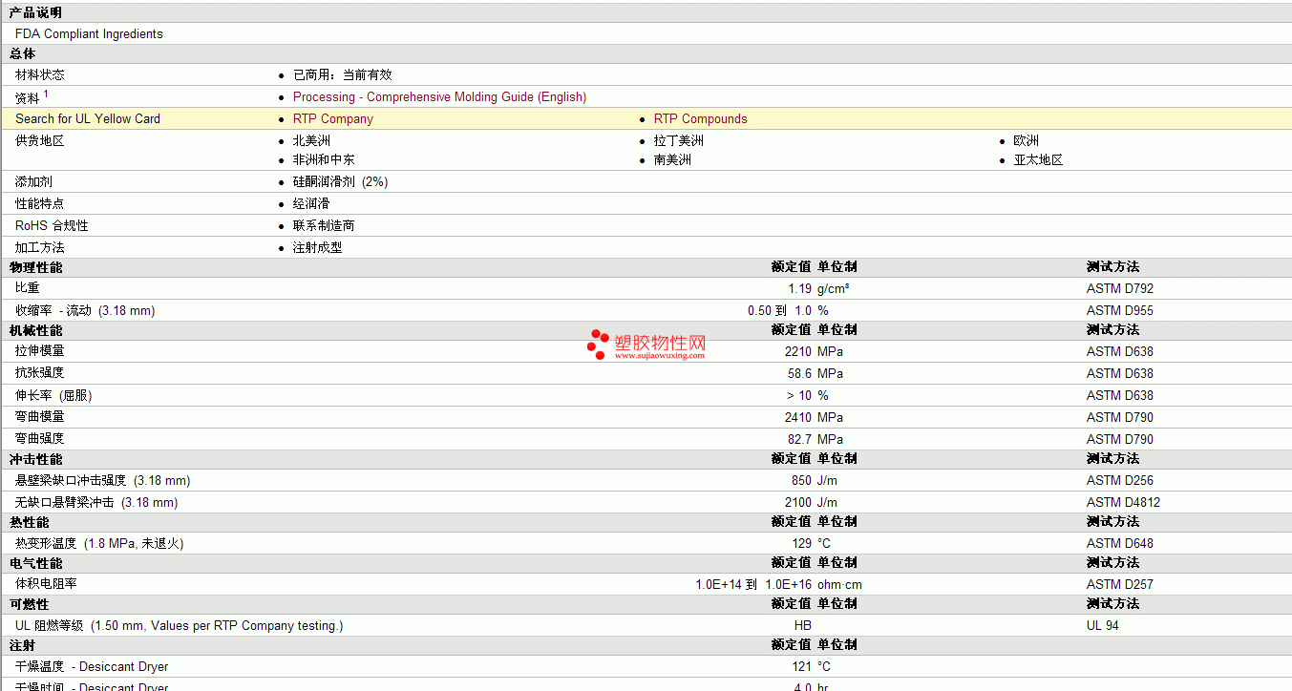Viewport: 1292px width, 691px height.
Task: Select the 伸长率 (屈服) value '> 10'
Action: (799, 396)
